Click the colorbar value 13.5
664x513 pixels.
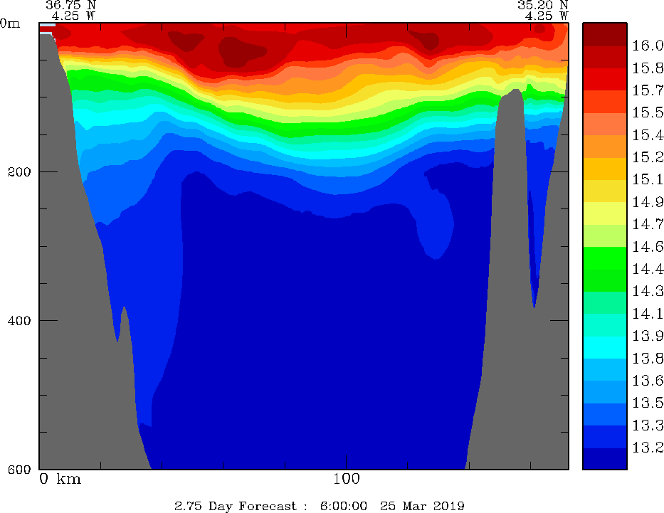pyautogui.click(x=648, y=403)
